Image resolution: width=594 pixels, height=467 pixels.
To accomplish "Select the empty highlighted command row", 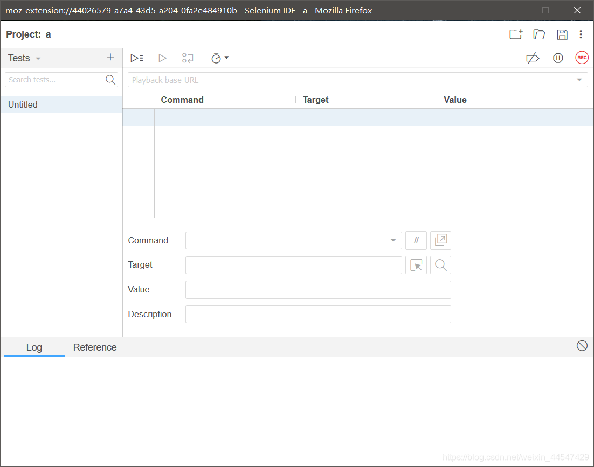I will coord(358,117).
